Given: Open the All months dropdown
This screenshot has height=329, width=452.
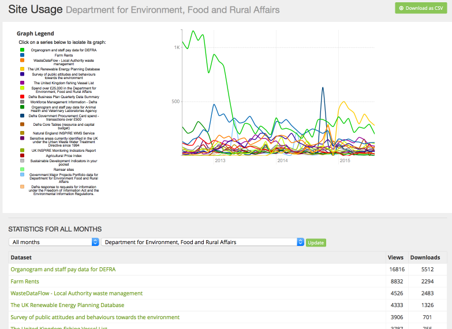Looking at the screenshot, I should coord(54,242).
